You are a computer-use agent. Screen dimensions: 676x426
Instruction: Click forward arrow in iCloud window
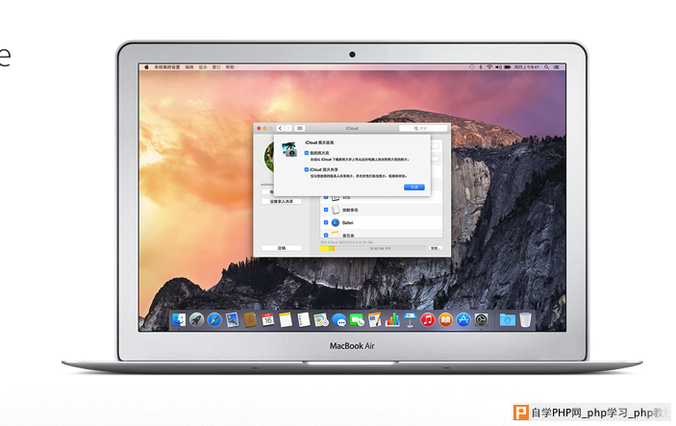[288, 129]
